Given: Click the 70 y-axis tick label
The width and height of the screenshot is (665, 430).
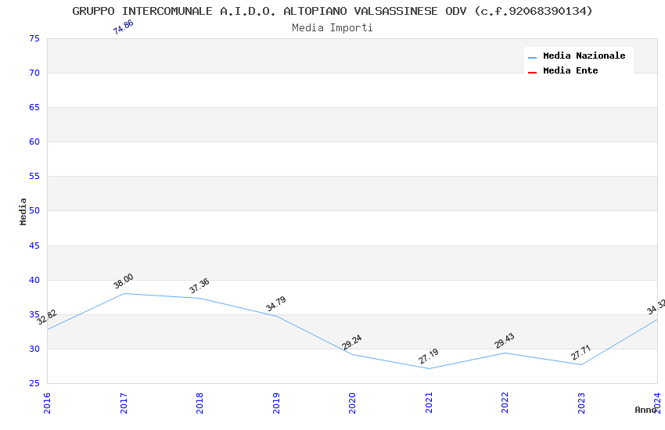Looking at the screenshot, I should [34, 73].
